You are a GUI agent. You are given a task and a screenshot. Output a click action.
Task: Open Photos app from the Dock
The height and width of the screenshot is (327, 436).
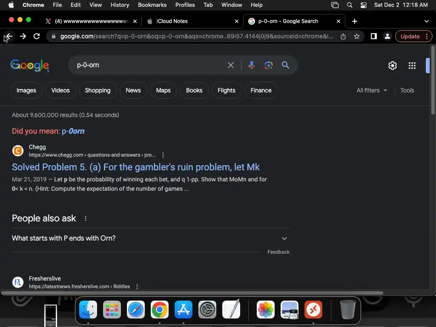[x=266, y=310]
